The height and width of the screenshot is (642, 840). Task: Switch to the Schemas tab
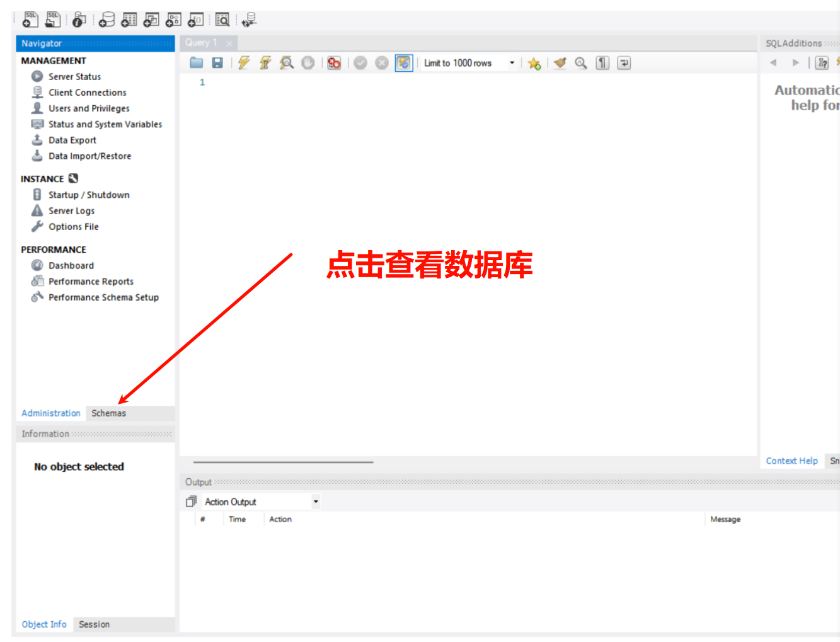(109, 413)
